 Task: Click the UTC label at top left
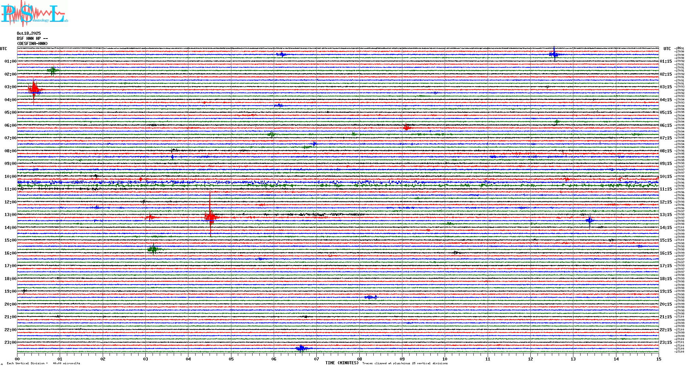(3, 49)
